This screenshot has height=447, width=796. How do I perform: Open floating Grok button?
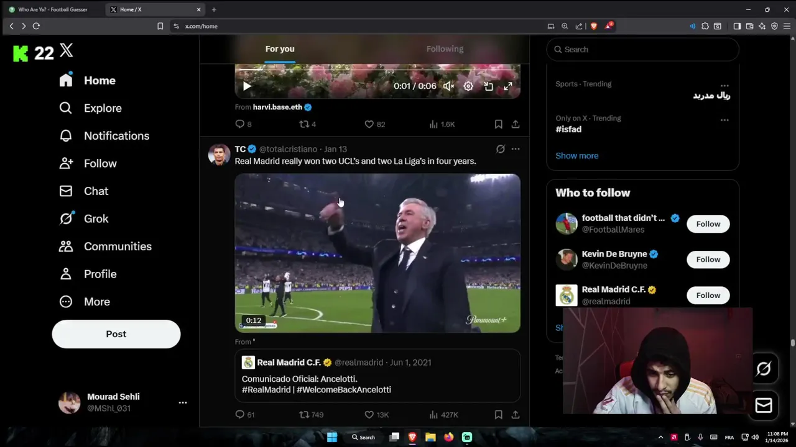click(x=764, y=369)
